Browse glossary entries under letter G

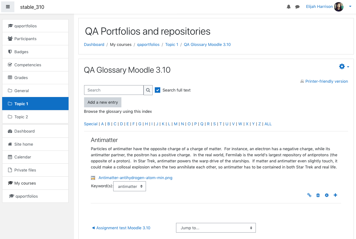(x=140, y=124)
